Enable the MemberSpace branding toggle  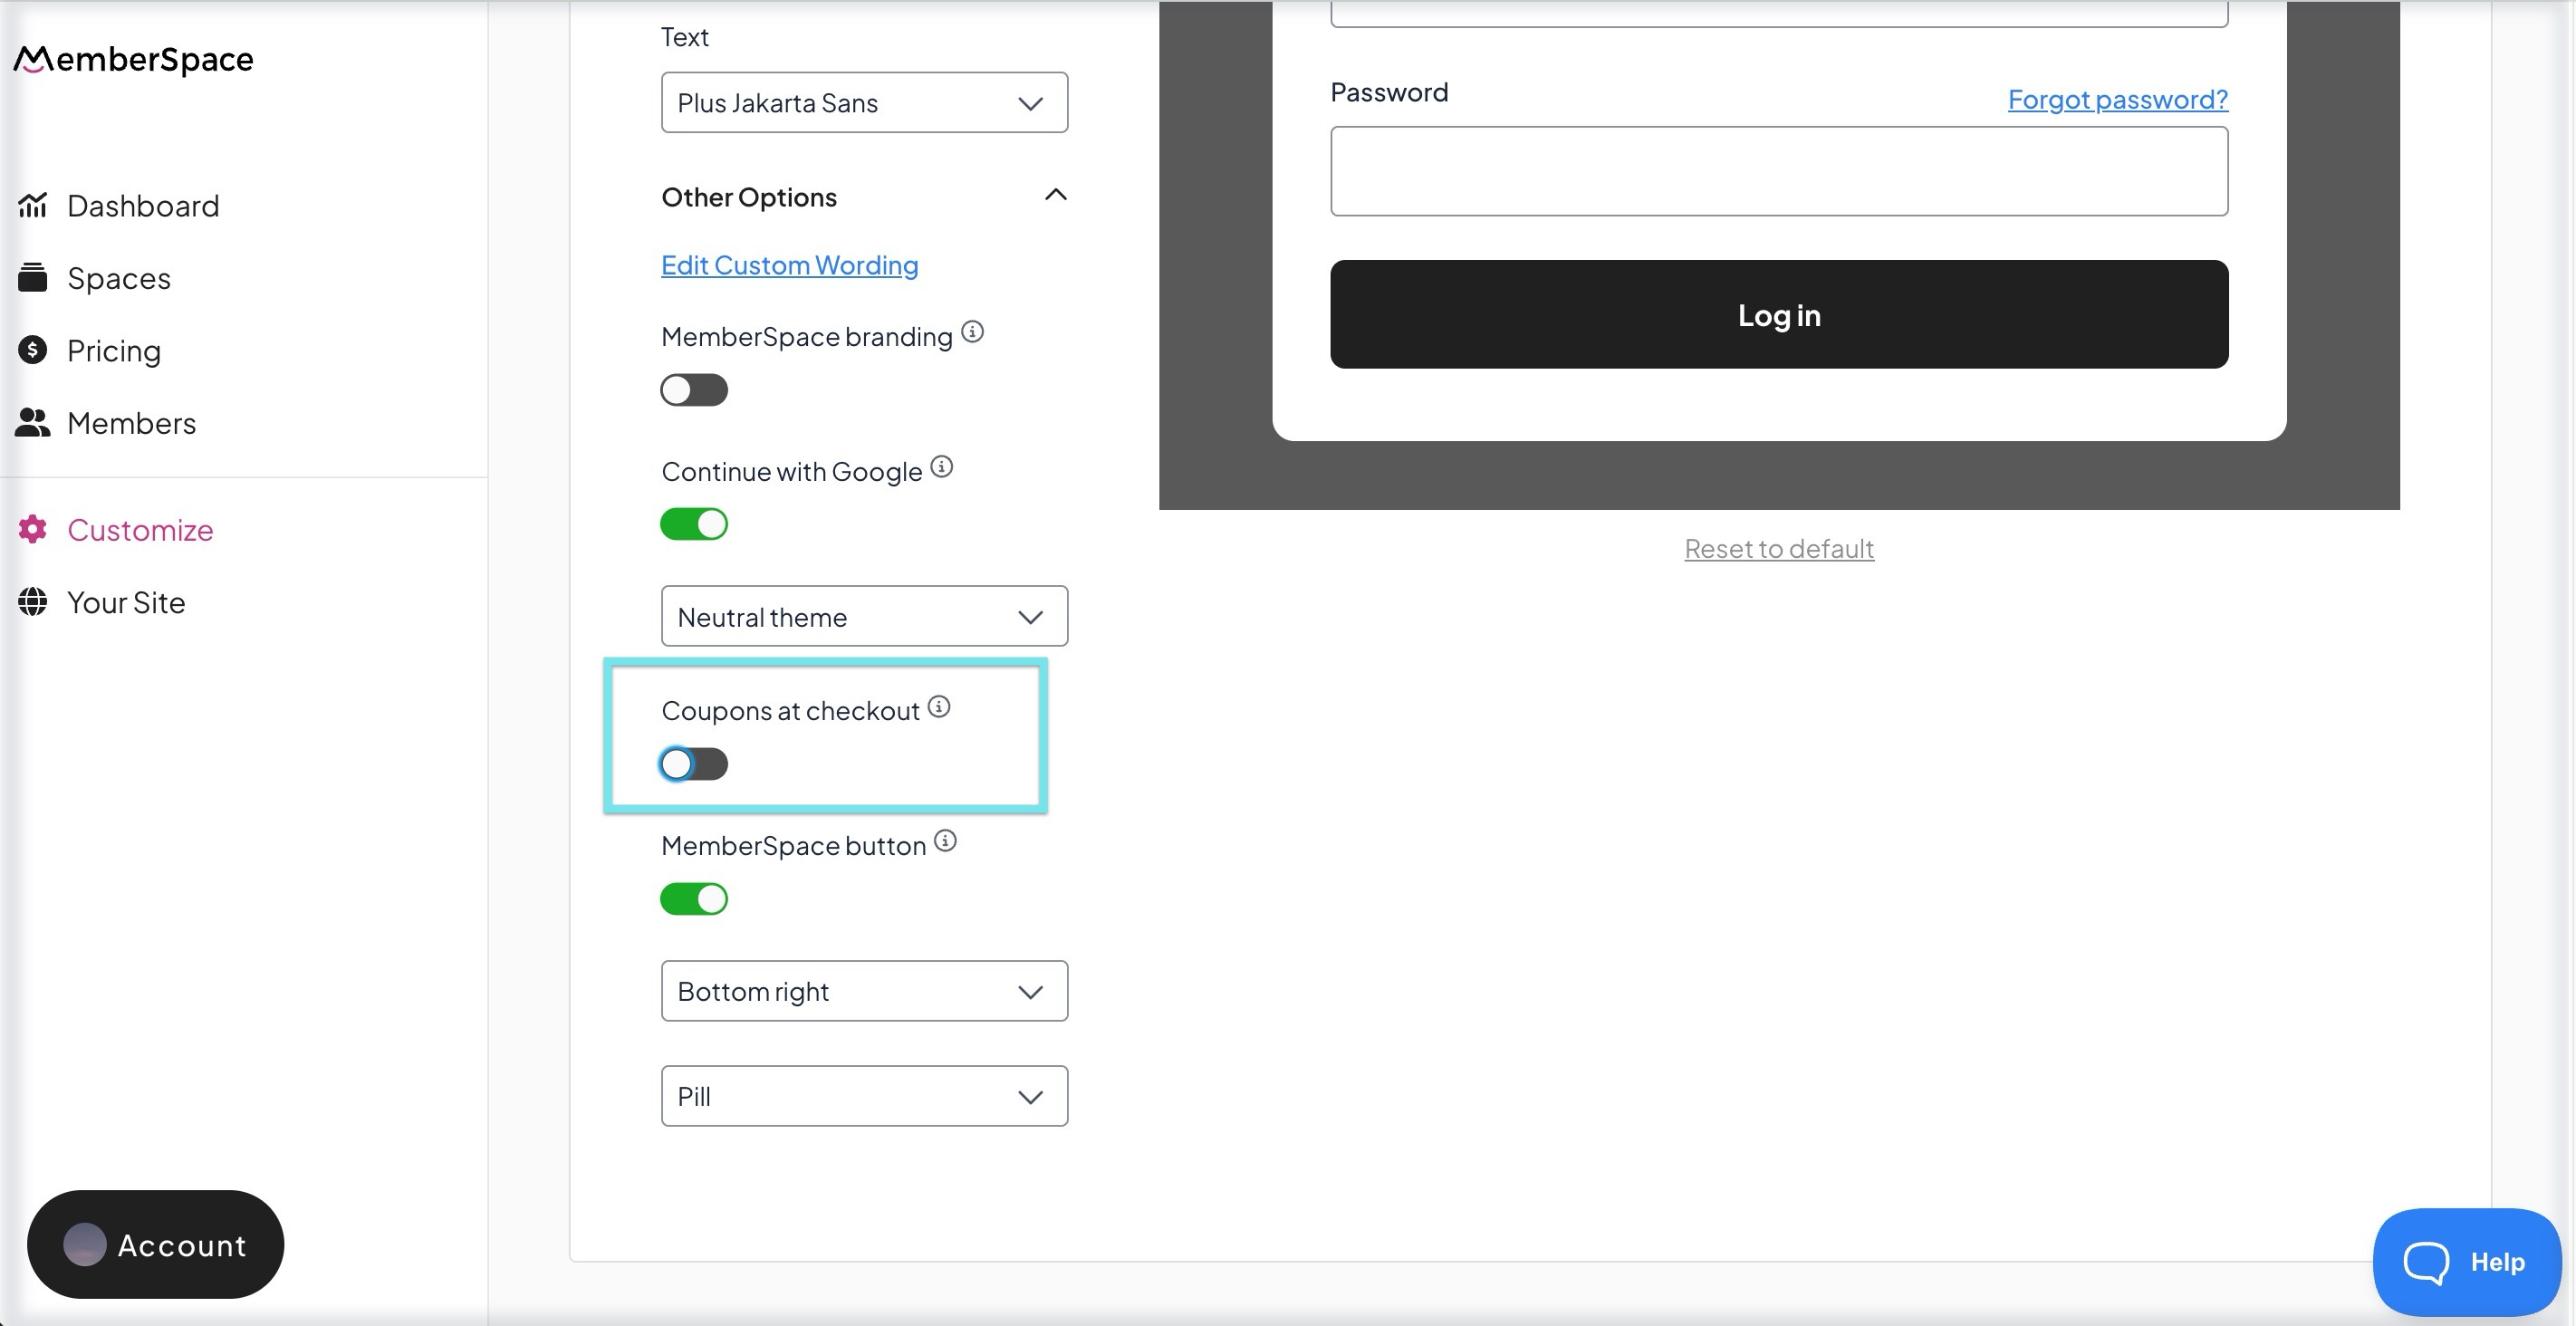click(693, 390)
